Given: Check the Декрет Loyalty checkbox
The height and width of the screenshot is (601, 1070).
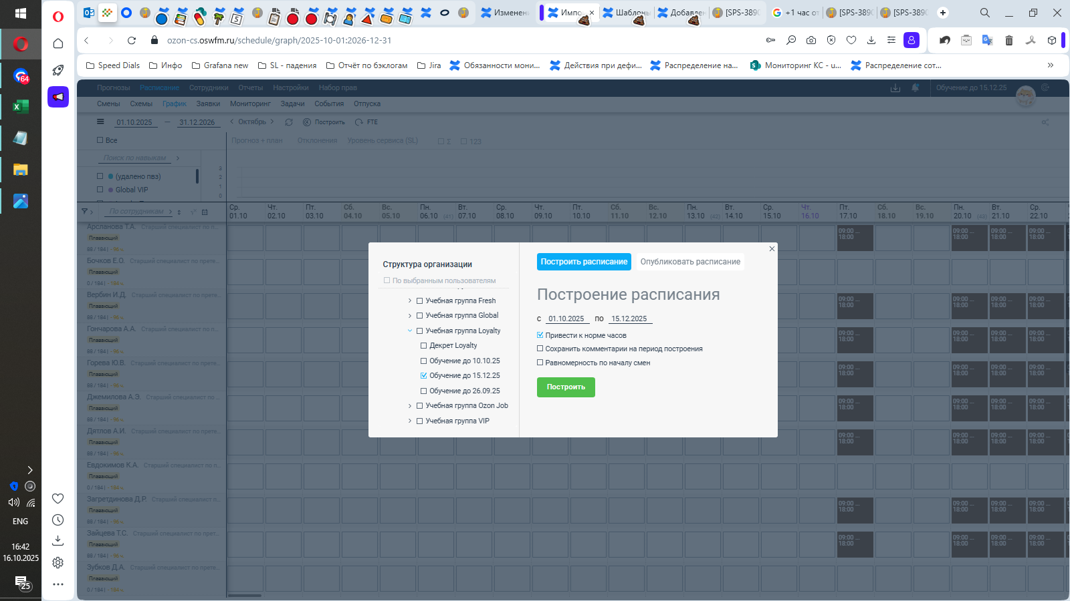Looking at the screenshot, I should coord(423,346).
